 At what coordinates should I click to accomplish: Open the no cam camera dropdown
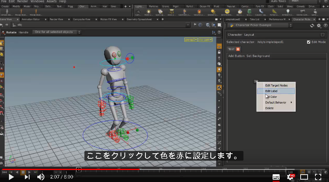205,40
